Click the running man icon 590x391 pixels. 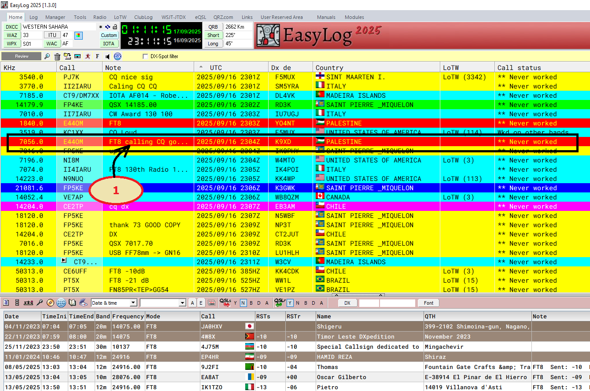[88, 56]
